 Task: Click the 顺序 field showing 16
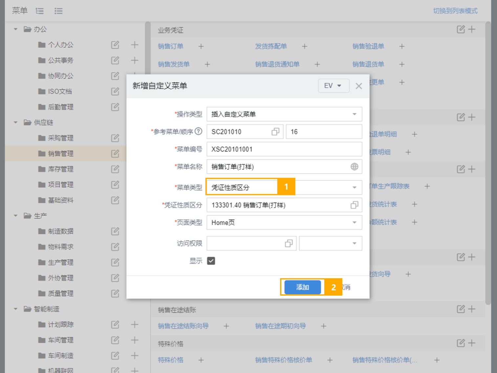click(x=324, y=132)
